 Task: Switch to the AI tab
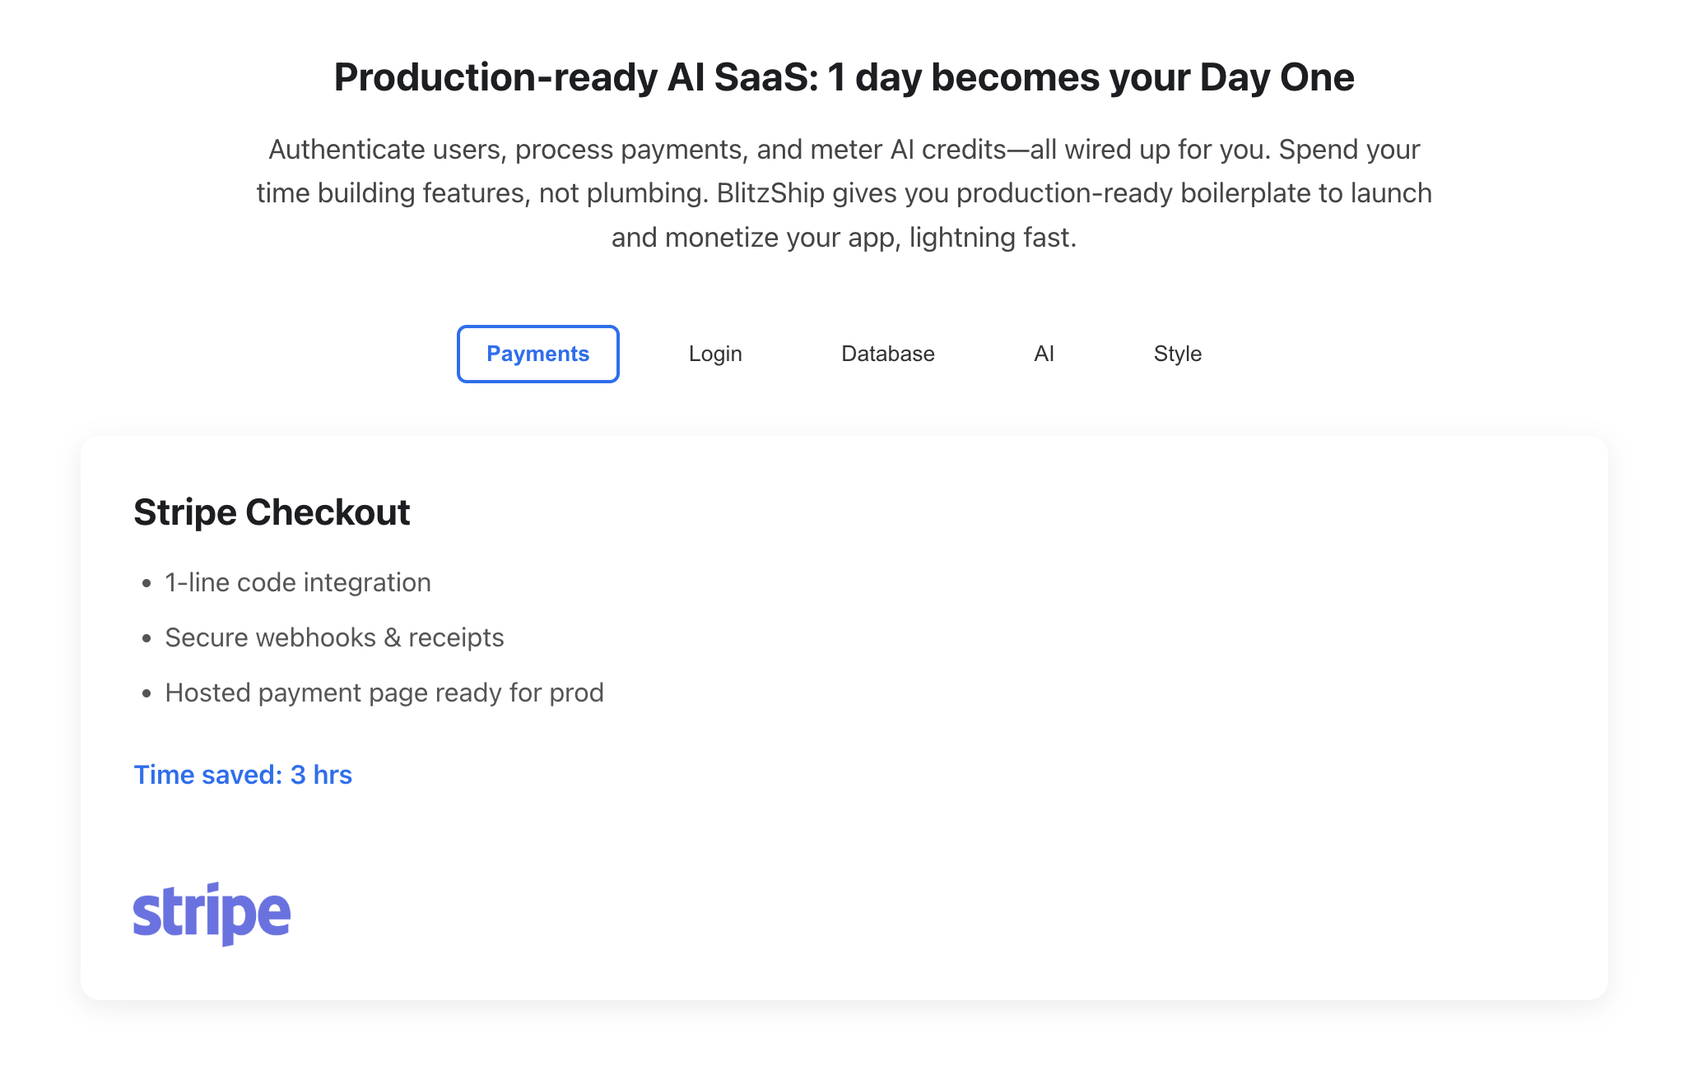tap(1043, 354)
